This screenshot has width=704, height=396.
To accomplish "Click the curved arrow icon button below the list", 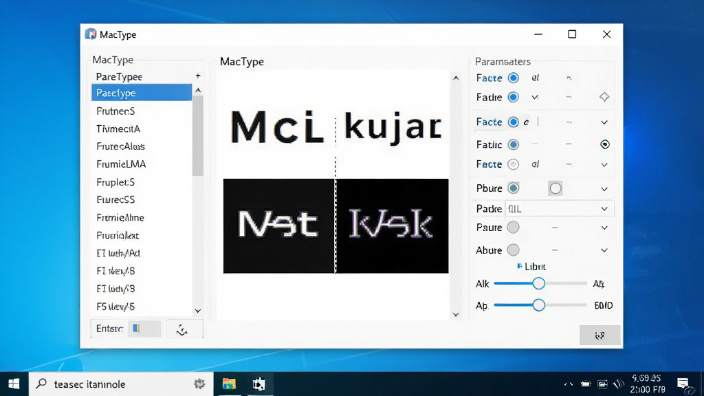I will click(184, 329).
